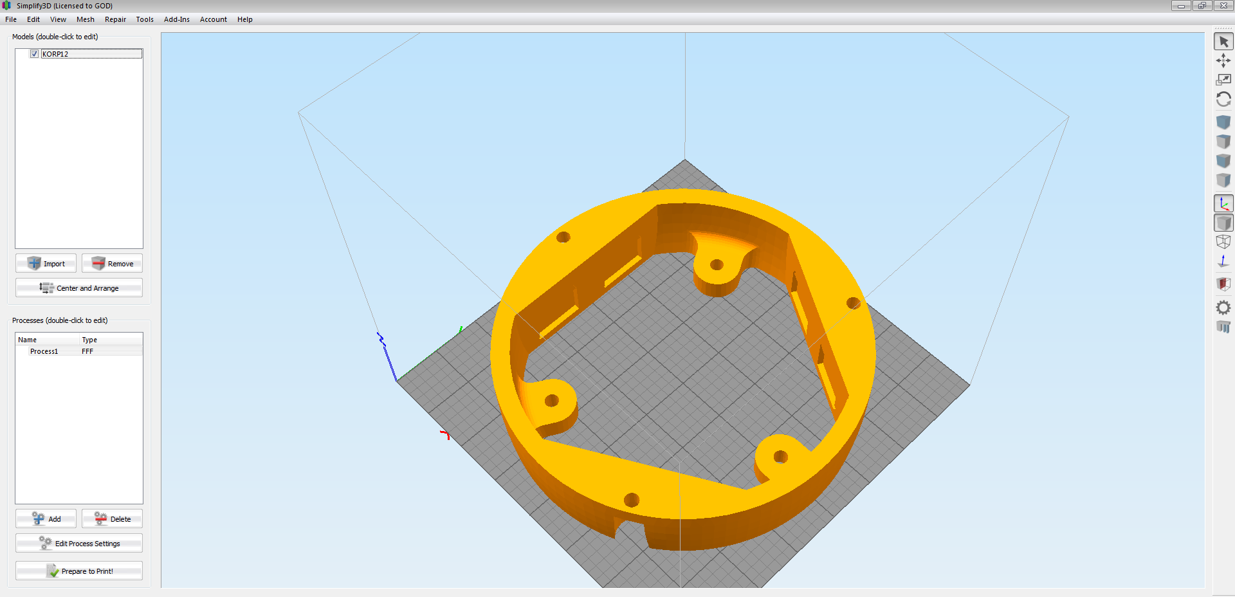
Task: Activate the translate view tool
Action: (x=1223, y=60)
